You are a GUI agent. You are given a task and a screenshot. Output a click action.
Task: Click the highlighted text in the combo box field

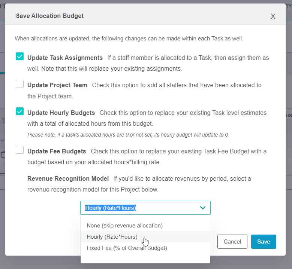110,208
